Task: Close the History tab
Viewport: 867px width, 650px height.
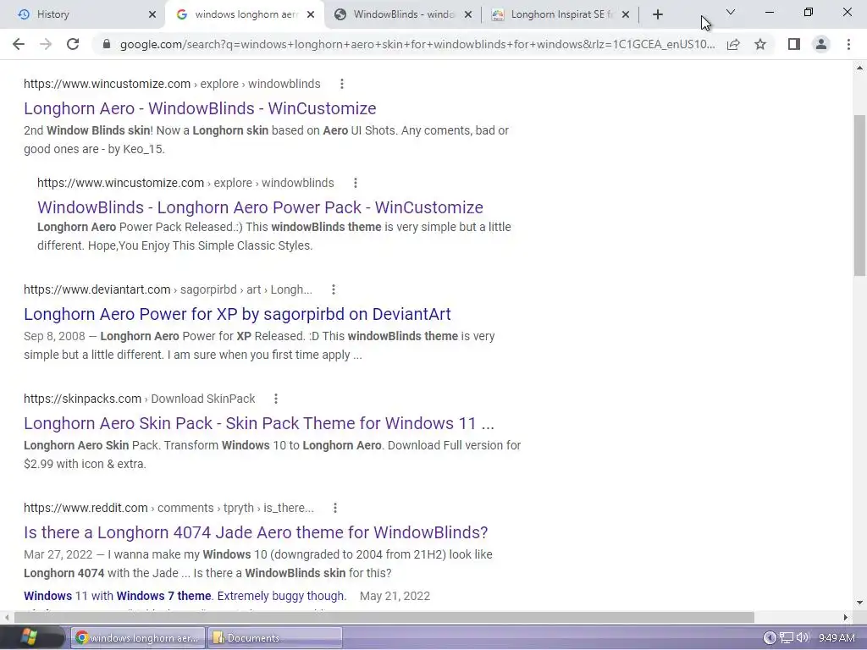Action: pyautogui.click(x=152, y=14)
